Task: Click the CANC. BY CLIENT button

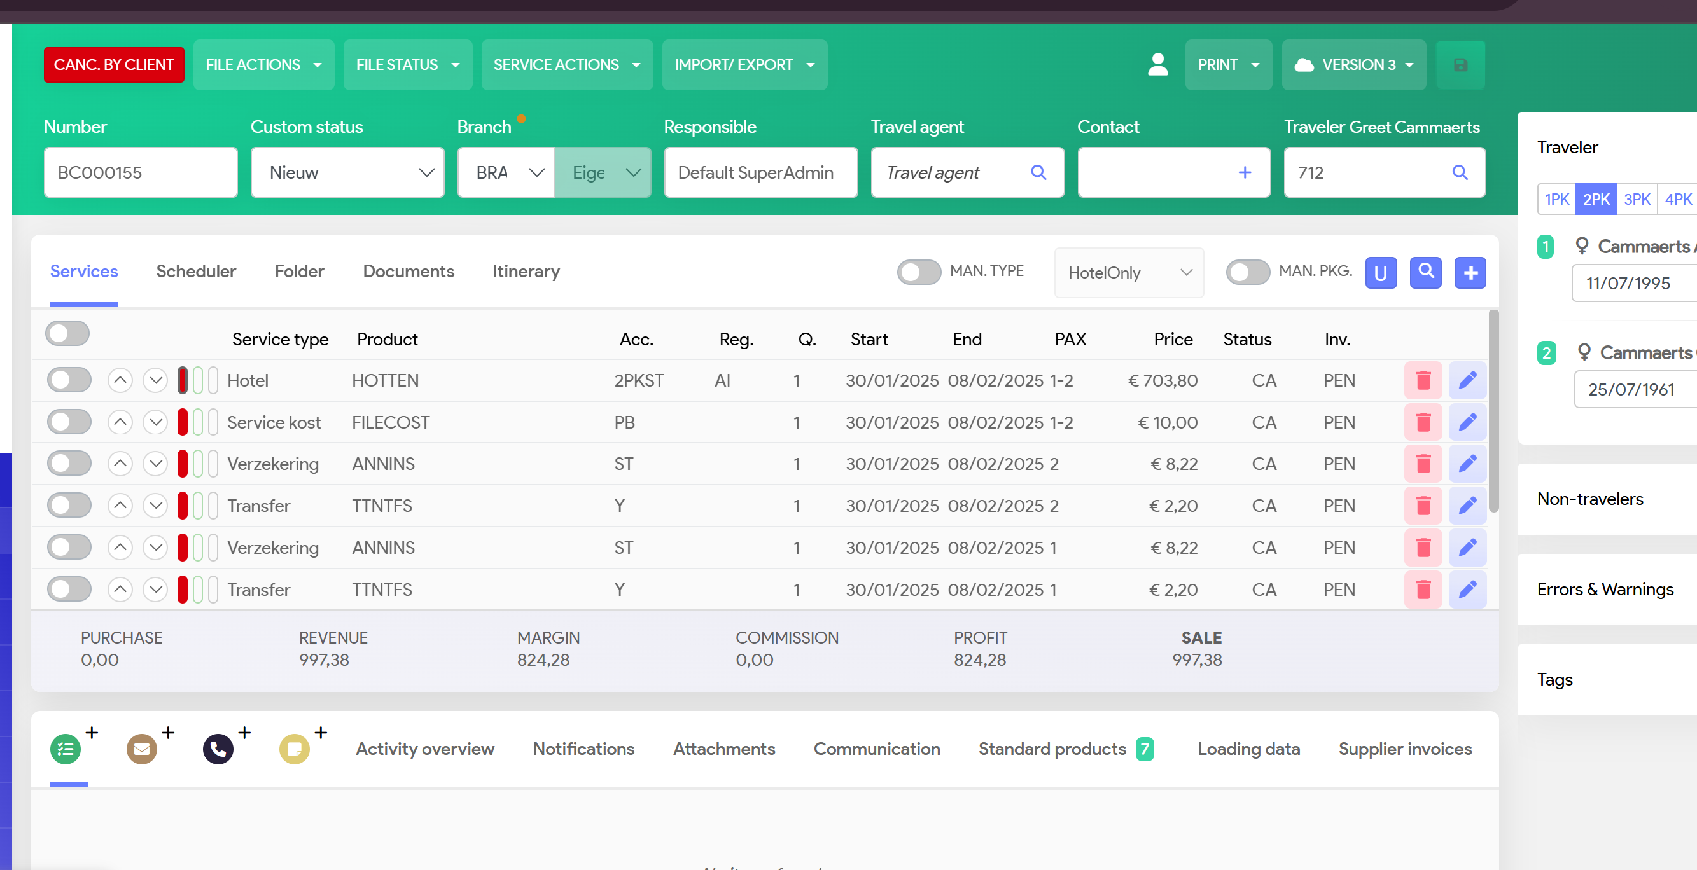Action: click(114, 64)
